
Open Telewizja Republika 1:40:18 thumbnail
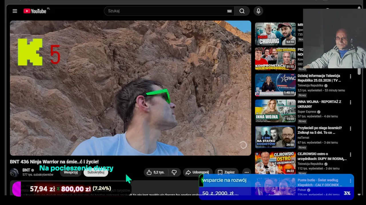point(275,85)
